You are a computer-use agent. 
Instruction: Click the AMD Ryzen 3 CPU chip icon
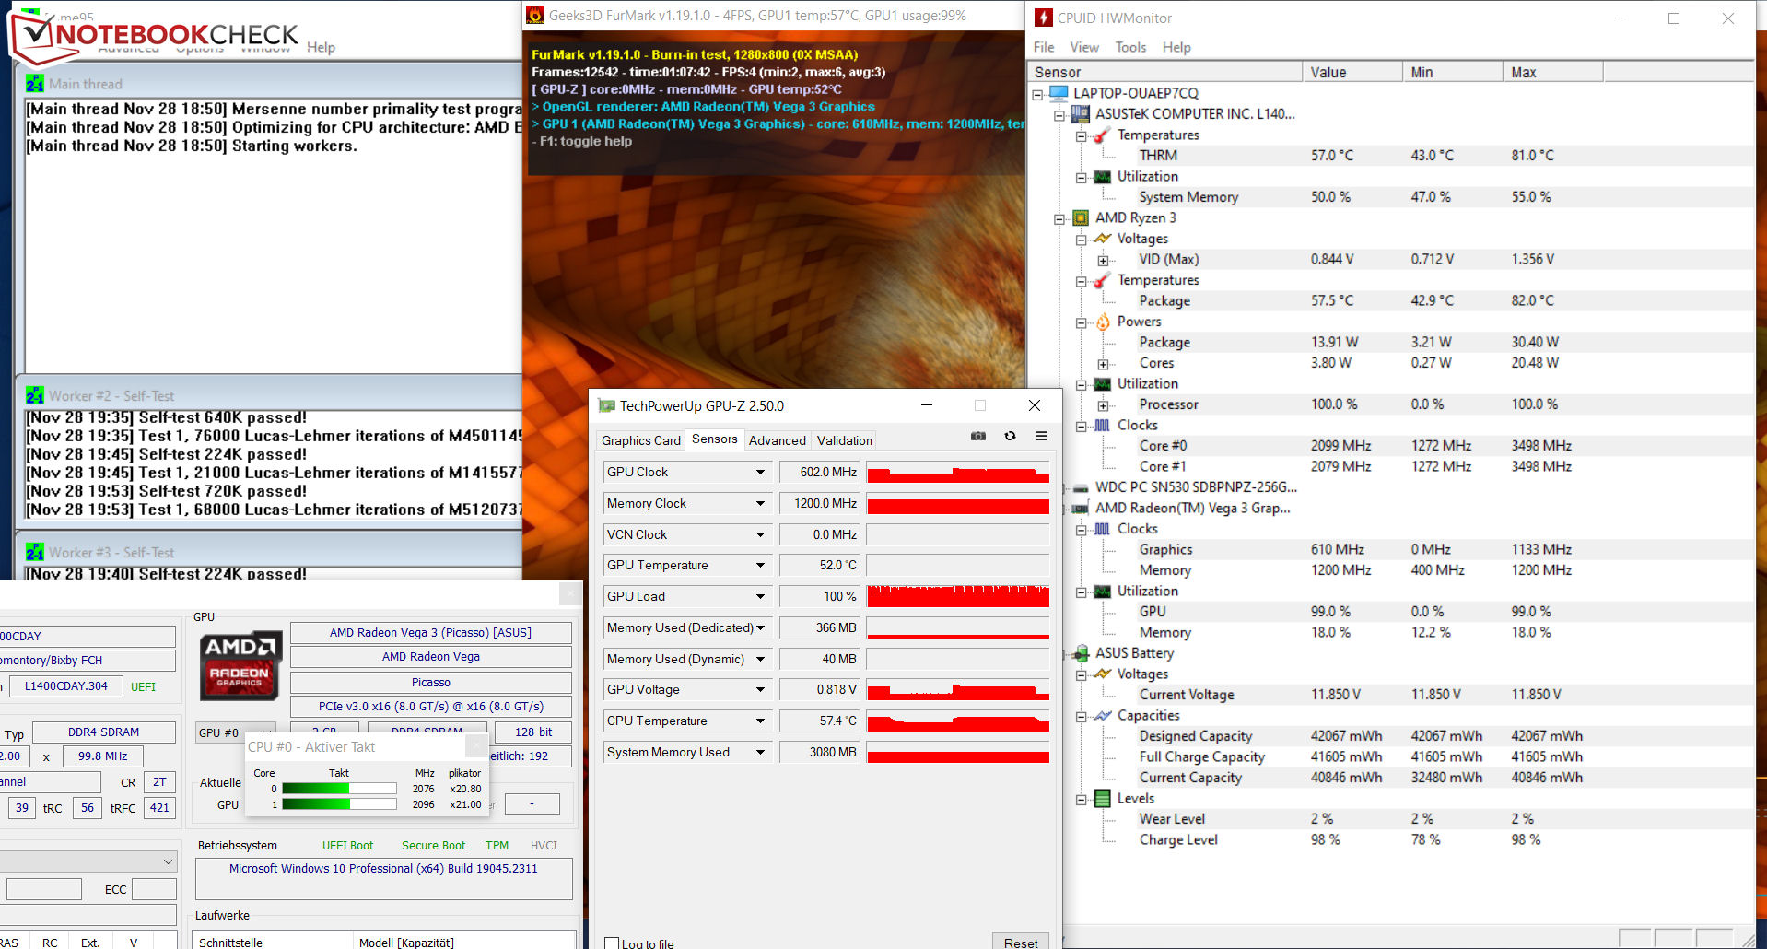[1081, 218]
